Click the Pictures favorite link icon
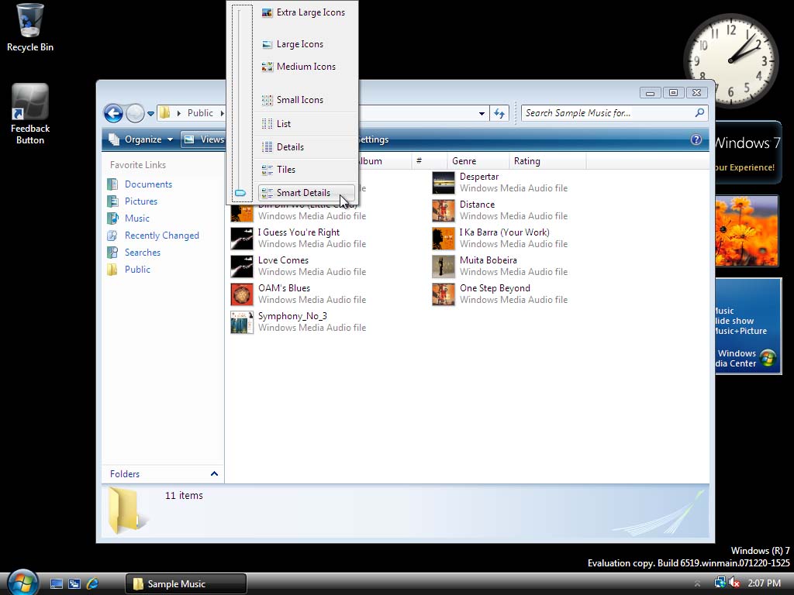Viewport: 794px width, 595px height. coord(112,201)
